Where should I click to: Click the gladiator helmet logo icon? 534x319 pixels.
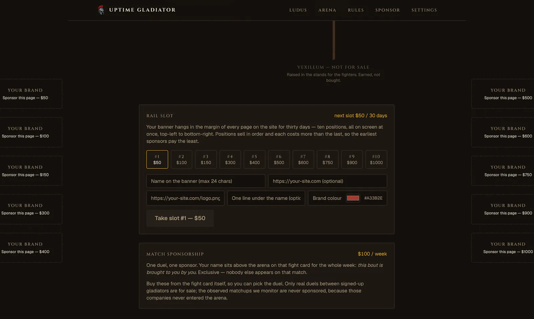tap(101, 10)
